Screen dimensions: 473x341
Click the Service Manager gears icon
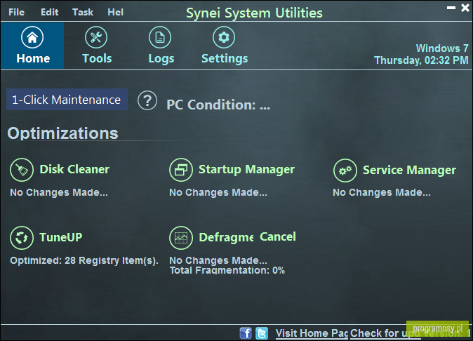coord(345,170)
